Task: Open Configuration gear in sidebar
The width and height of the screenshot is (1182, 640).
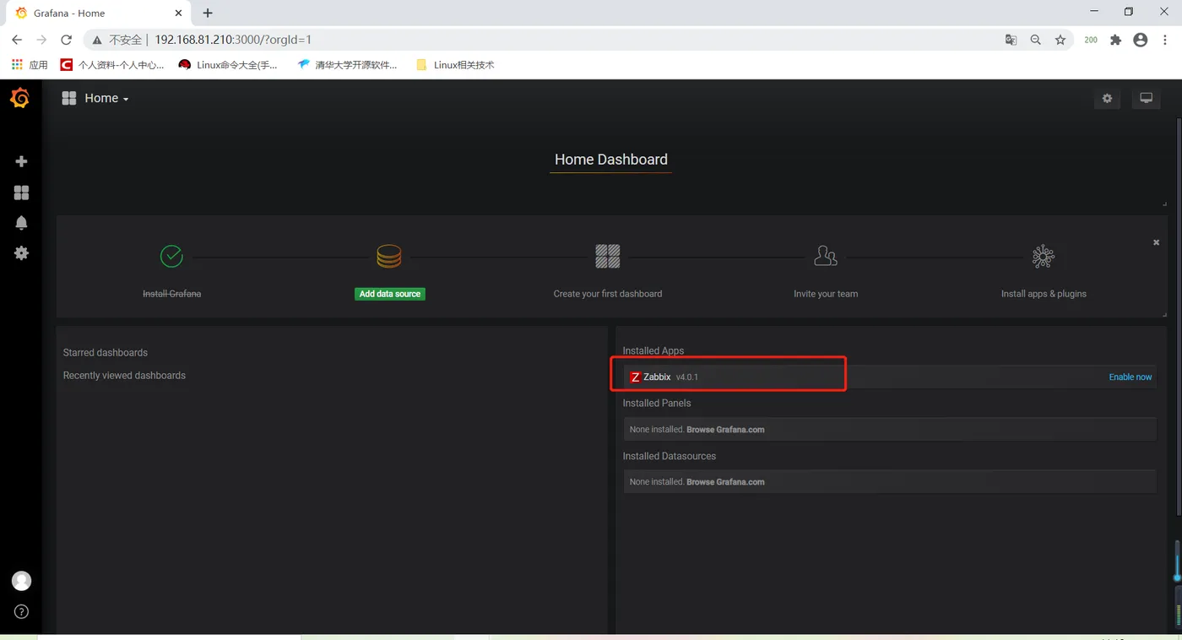Action: [x=21, y=253]
